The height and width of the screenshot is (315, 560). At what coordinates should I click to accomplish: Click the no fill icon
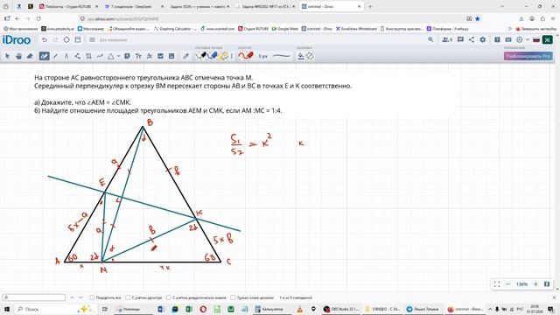(310, 56)
